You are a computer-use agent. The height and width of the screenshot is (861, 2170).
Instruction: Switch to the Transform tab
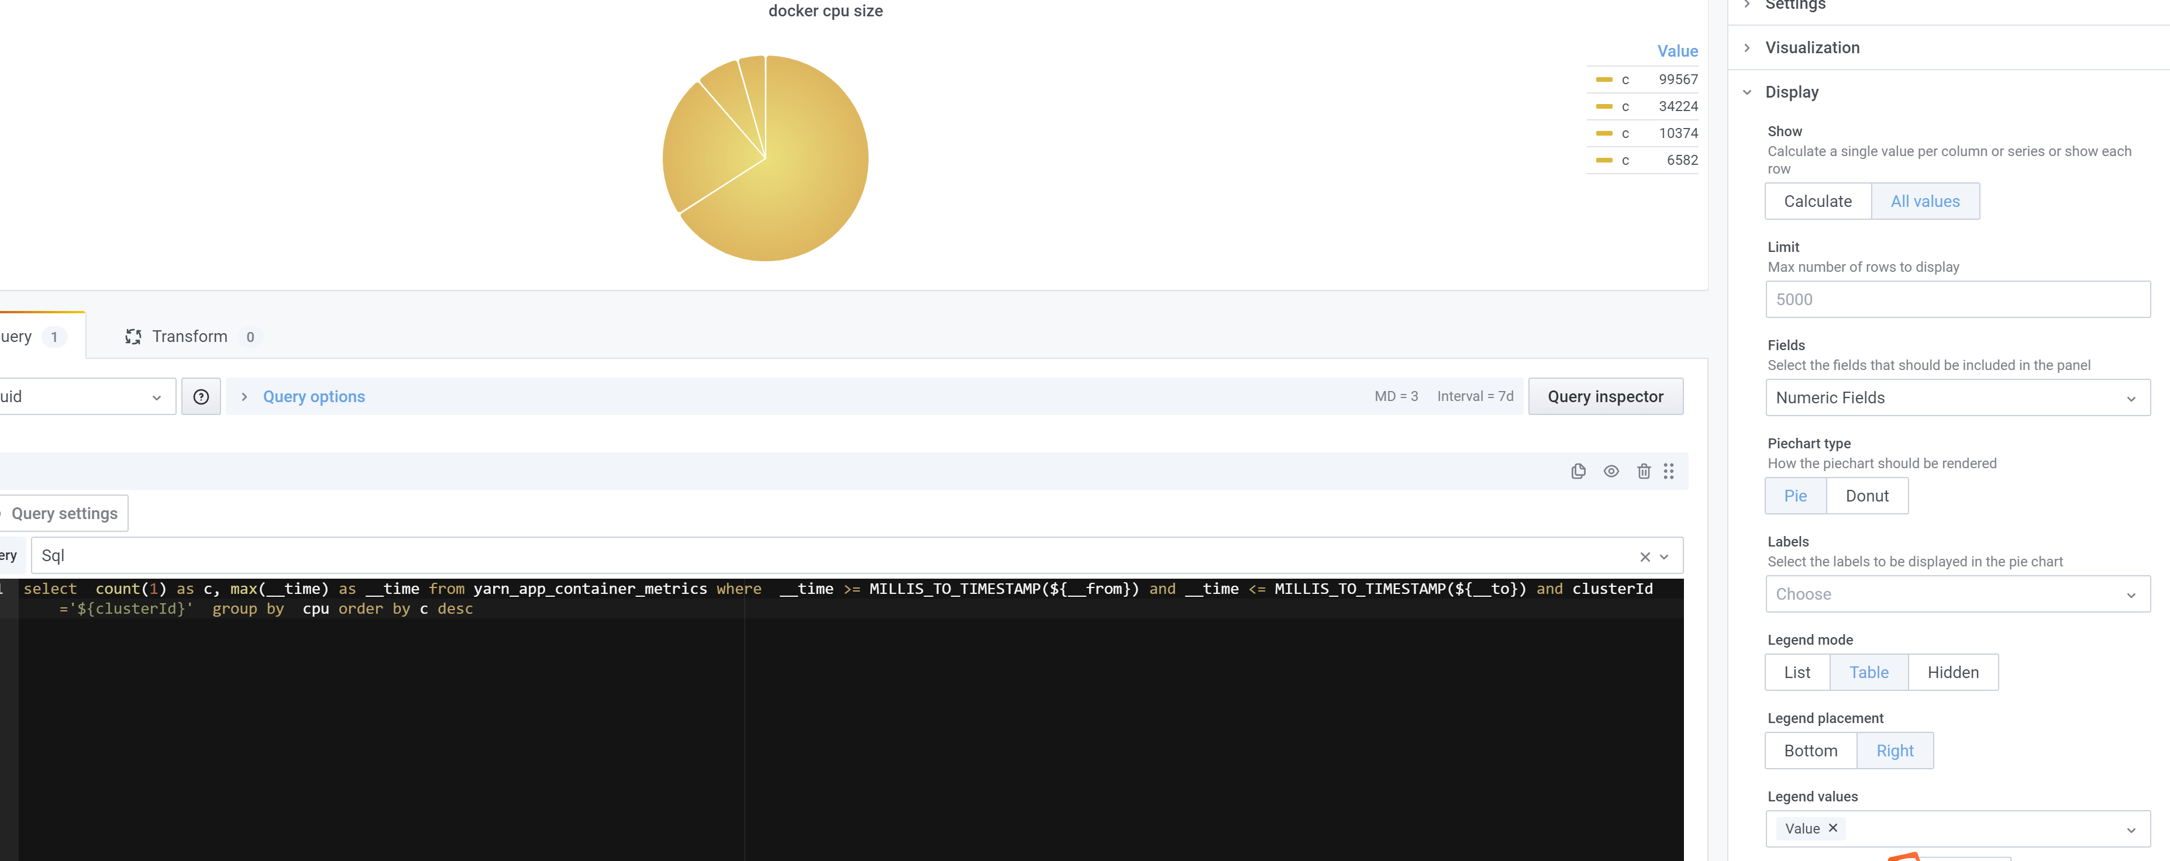[190, 336]
